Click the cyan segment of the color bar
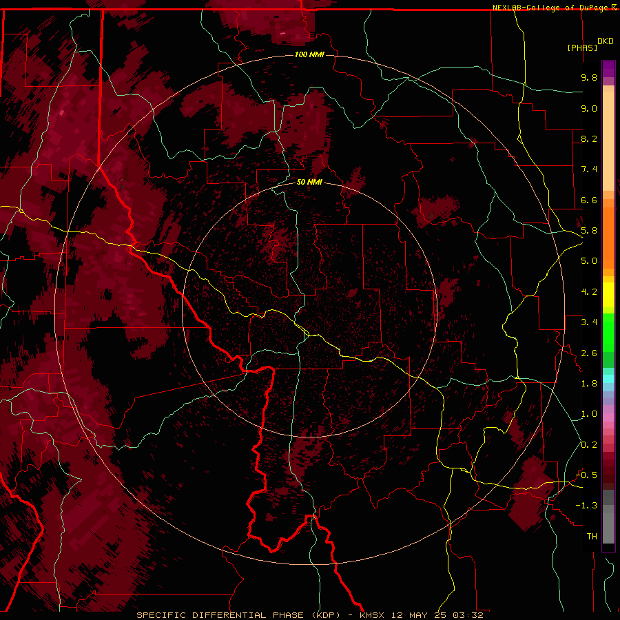 (x=608, y=379)
